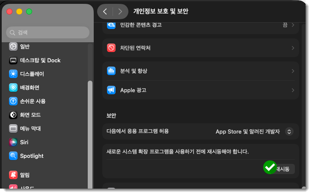Select the 데스크탑 및 Dock sidebar icon
Viewport: 312px width, 195px height.
pos(13,60)
